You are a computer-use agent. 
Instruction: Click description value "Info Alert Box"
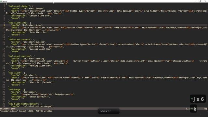[39, 32]
